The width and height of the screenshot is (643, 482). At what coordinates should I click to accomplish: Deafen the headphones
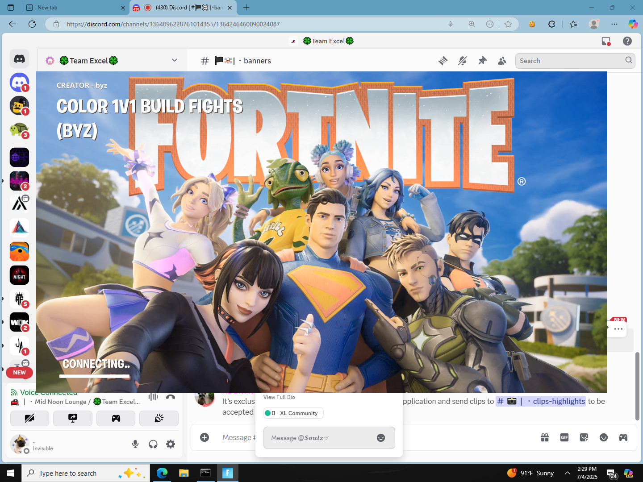pyautogui.click(x=153, y=444)
